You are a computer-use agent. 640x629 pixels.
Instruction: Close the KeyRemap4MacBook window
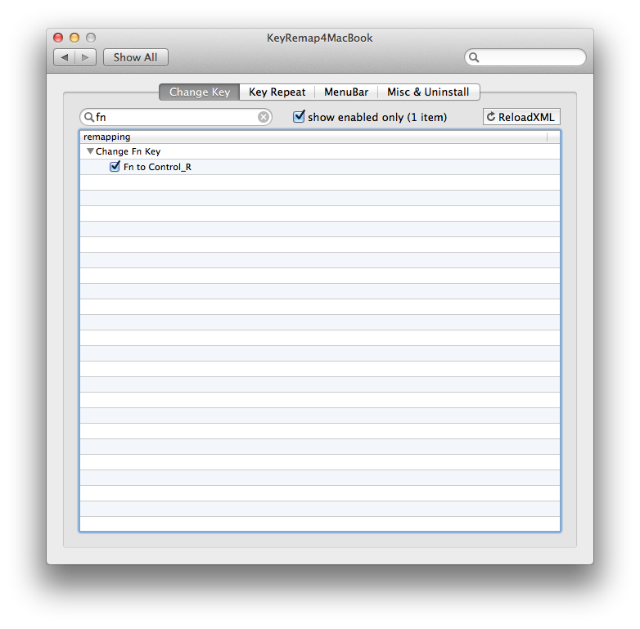pos(58,38)
